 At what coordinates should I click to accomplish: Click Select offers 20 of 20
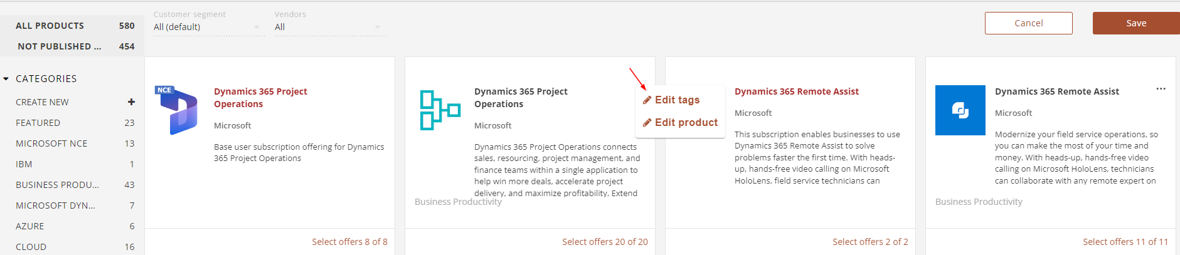pos(605,242)
